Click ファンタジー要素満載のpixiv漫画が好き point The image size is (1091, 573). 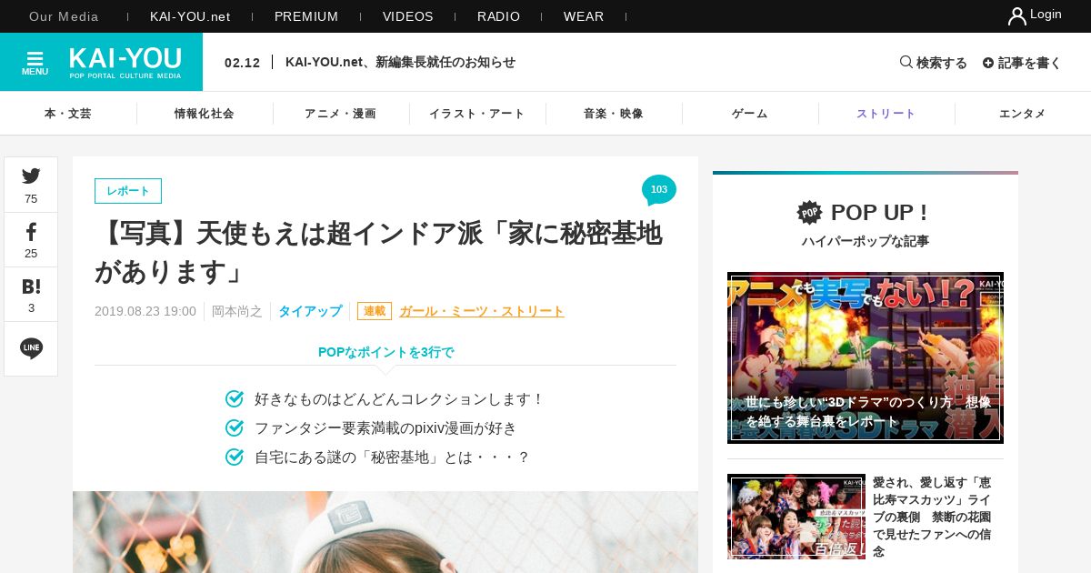(x=385, y=428)
